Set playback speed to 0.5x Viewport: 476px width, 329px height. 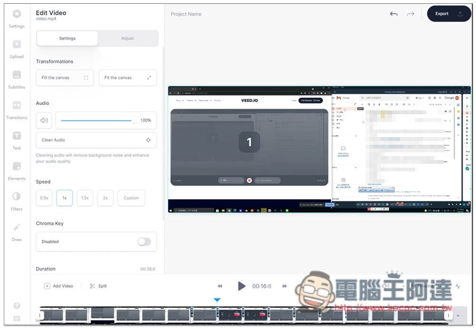tap(44, 198)
